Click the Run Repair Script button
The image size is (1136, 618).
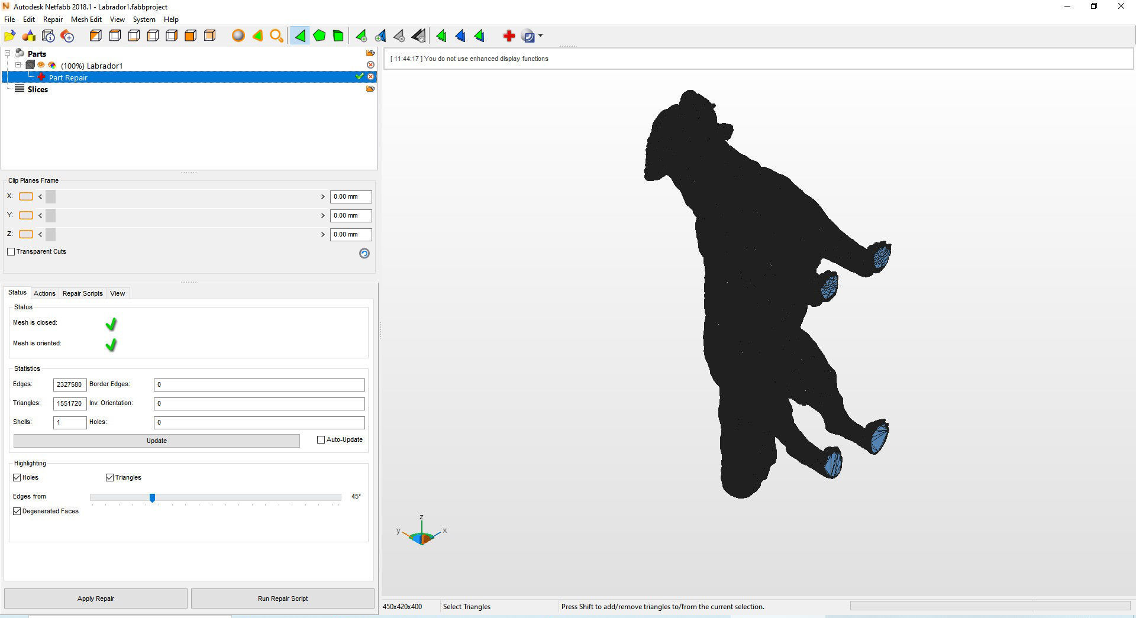(x=283, y=598)
